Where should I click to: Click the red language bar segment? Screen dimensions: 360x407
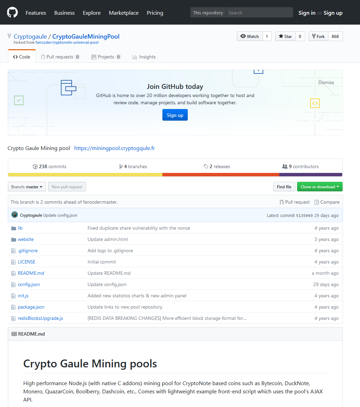pos(221,175)
